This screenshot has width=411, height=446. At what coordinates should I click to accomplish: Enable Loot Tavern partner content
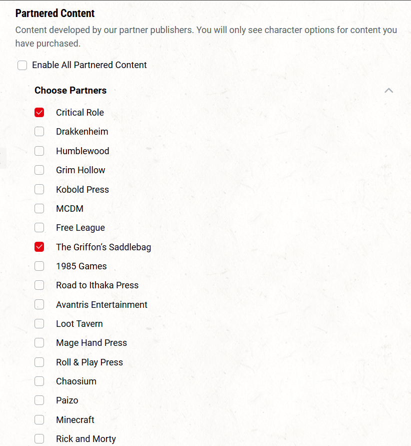39,324
